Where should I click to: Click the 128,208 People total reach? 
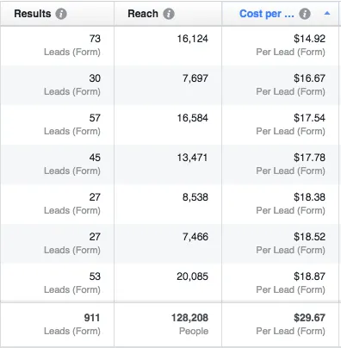pos(190,325)
